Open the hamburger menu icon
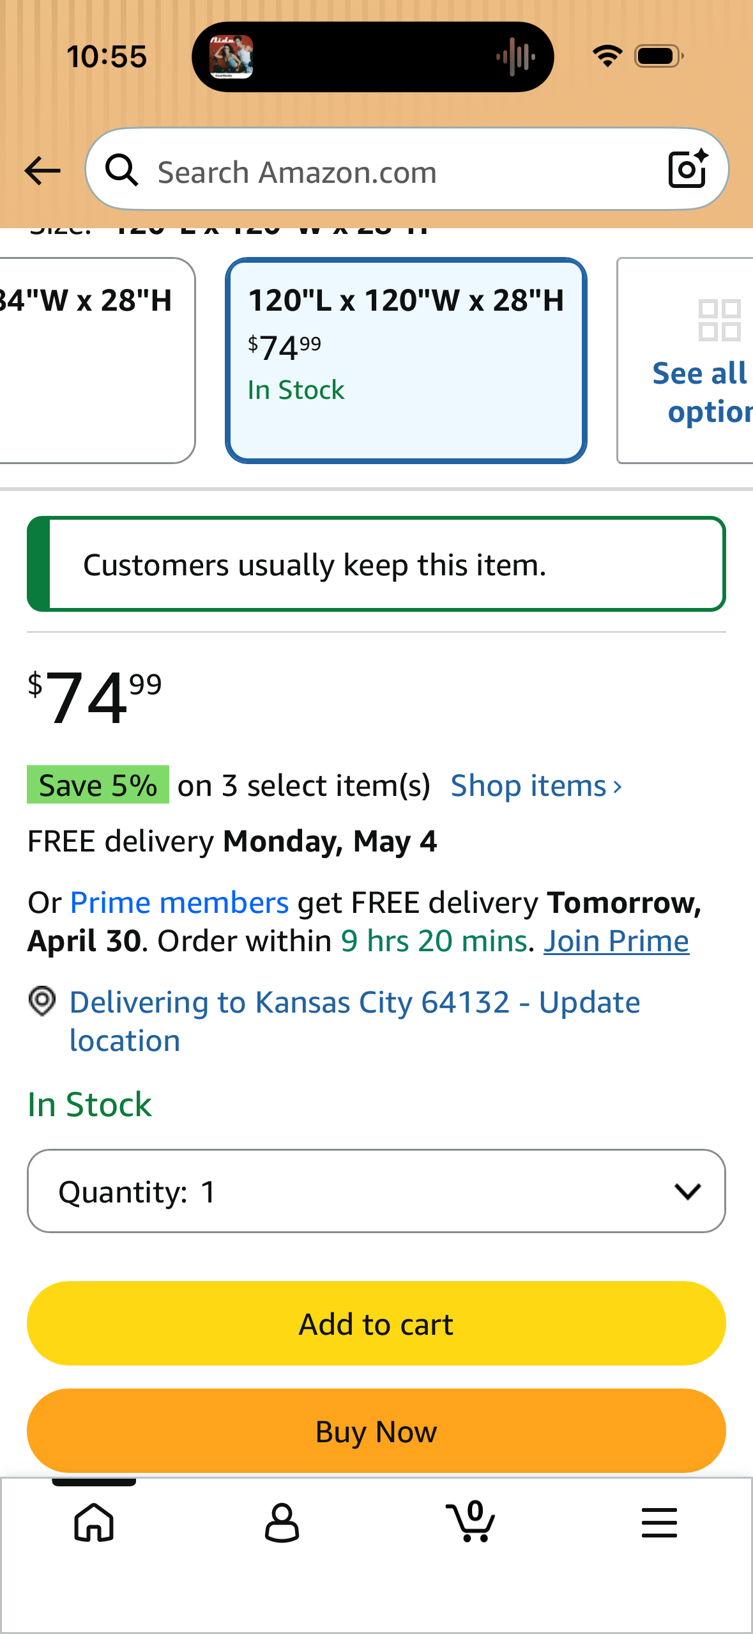This screenshot has width=753, height=1634. 659,1523
